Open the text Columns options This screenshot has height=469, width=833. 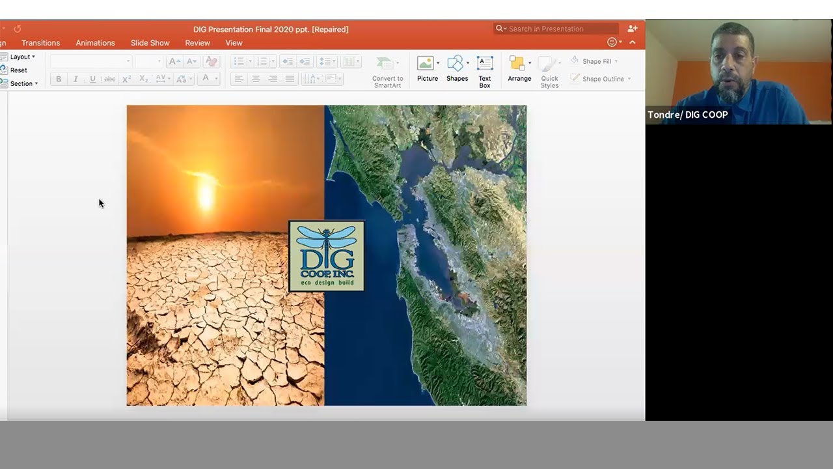point(351,61)
